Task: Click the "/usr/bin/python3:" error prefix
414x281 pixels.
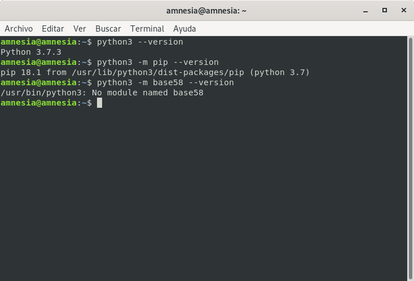Action: click(x=43, y=93)
